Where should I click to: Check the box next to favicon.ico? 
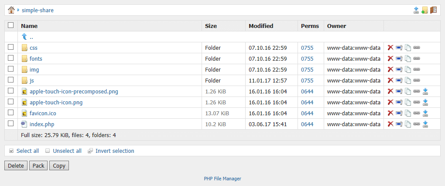point(11,113)
